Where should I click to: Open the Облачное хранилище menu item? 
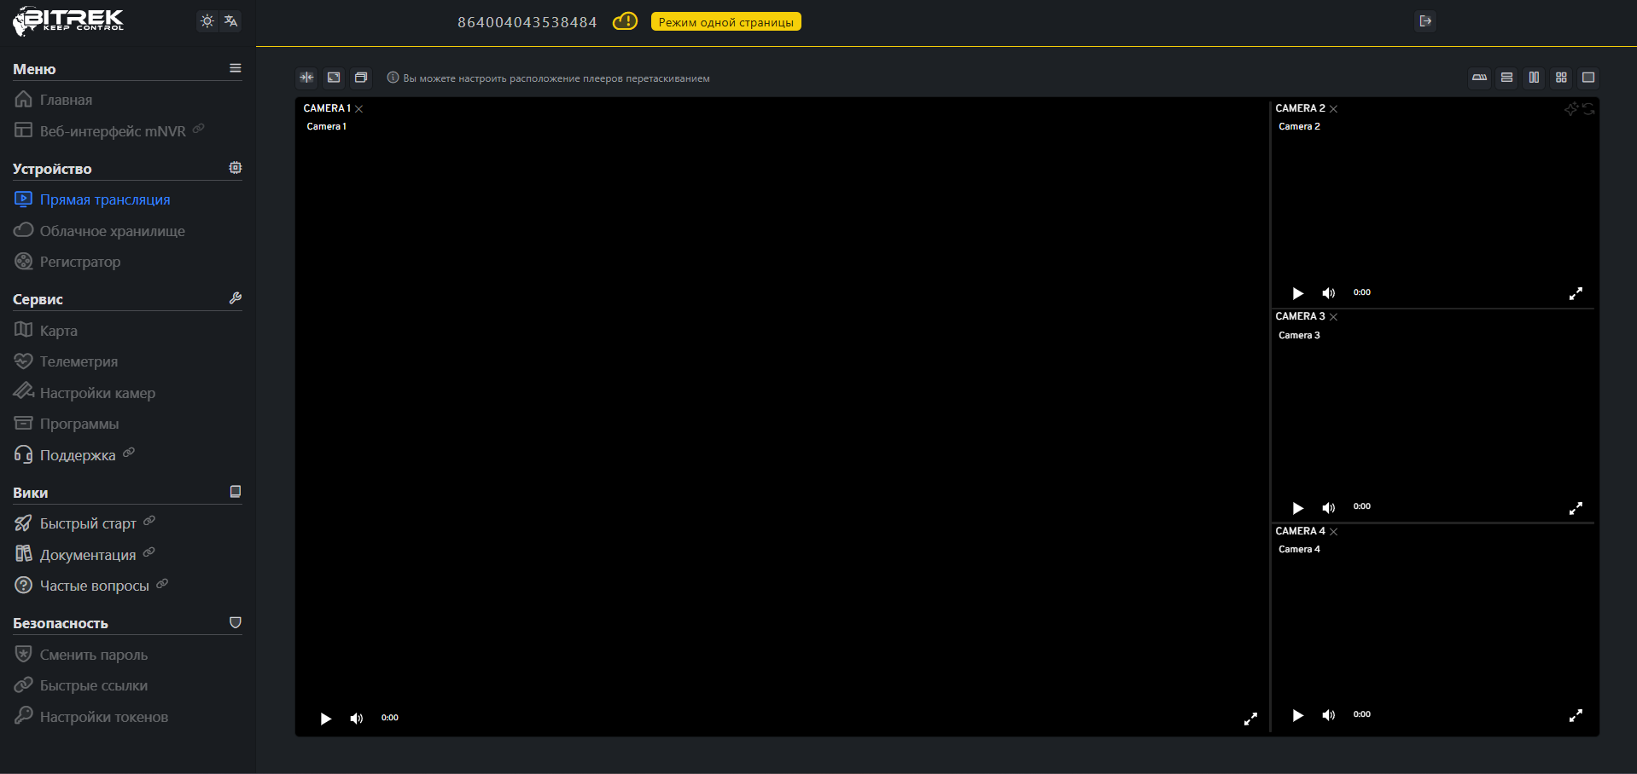(112, 231)
